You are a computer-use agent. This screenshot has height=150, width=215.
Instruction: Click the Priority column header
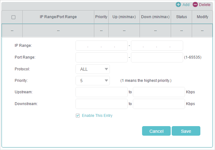tap(101, 17)
